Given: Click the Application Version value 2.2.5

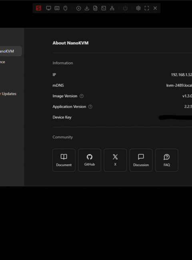Looking at the screenshot, I should 188,107.
